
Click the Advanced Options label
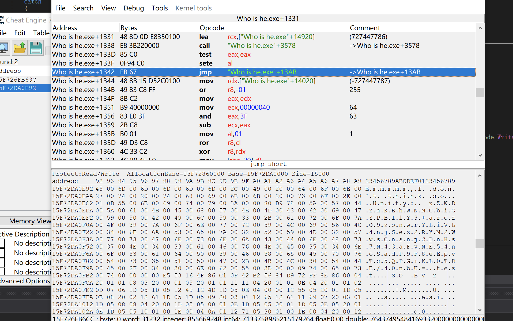(25, 281)
